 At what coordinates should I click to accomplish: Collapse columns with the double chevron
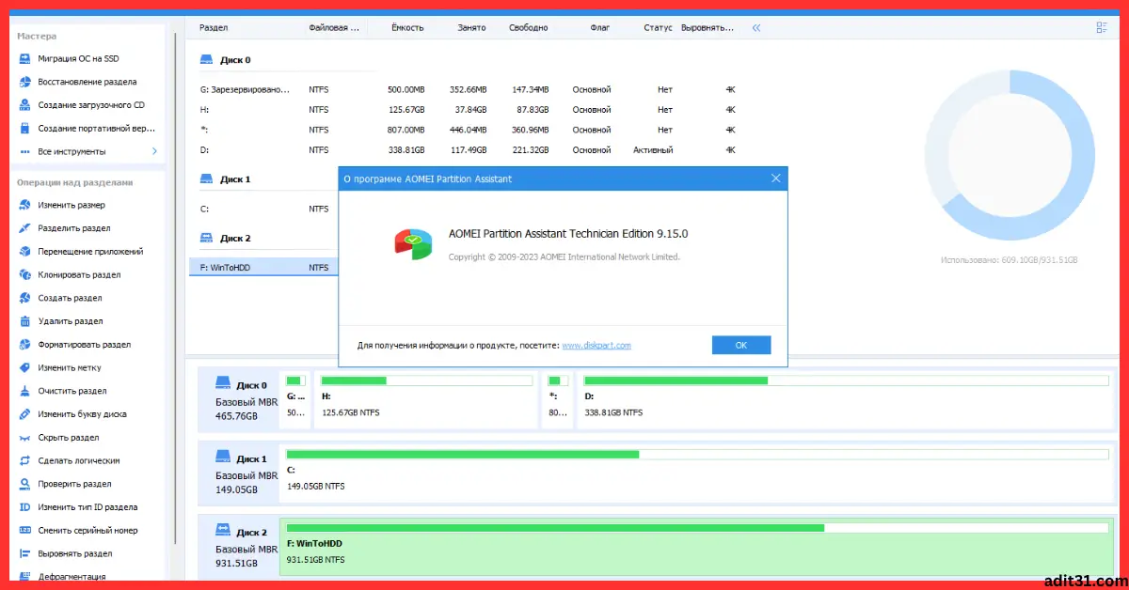(756, 28)
